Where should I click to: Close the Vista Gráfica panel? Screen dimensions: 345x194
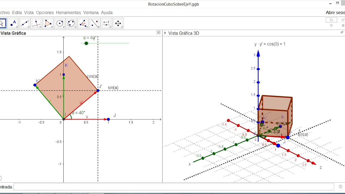coord(158,32)
